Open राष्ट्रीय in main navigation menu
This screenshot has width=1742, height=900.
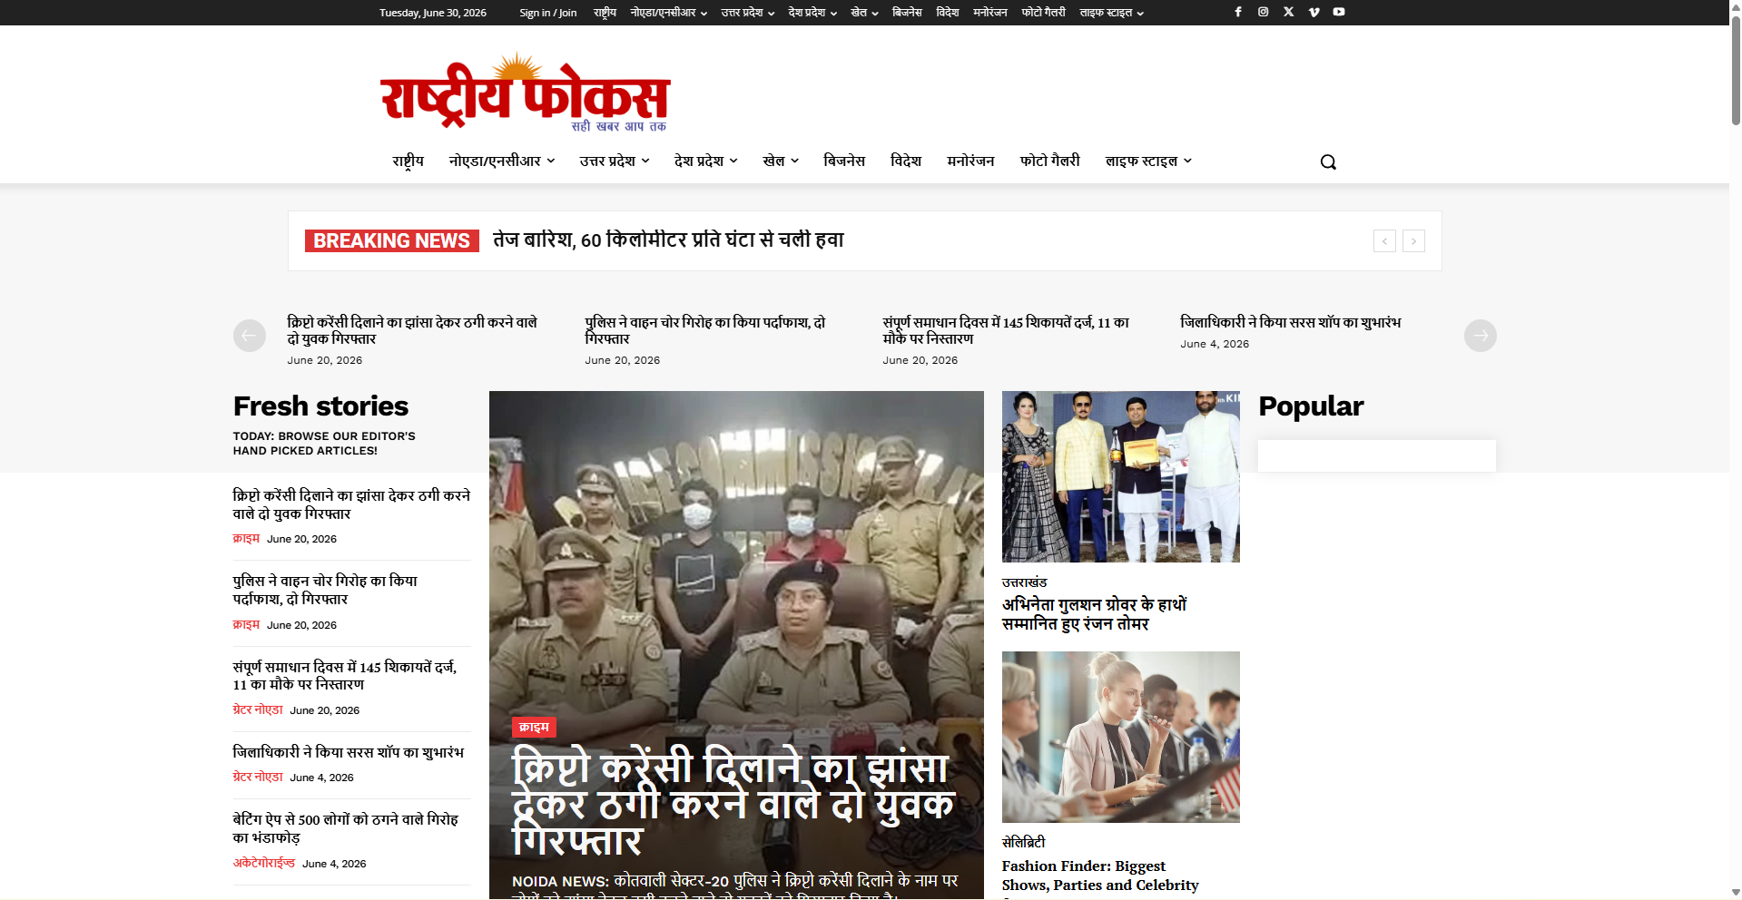point(408,161)
